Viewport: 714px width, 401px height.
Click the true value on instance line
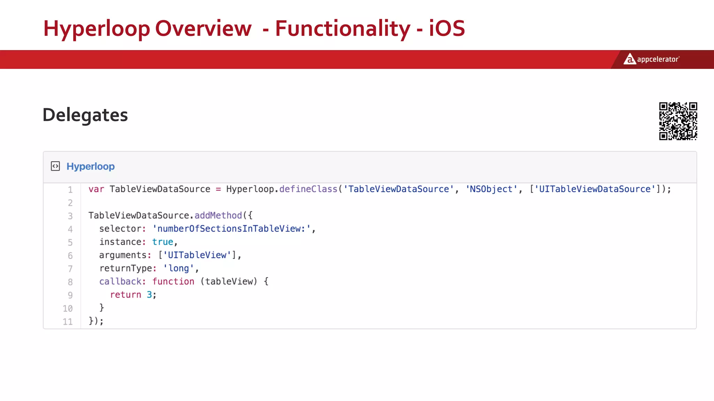tap(162, 242)
